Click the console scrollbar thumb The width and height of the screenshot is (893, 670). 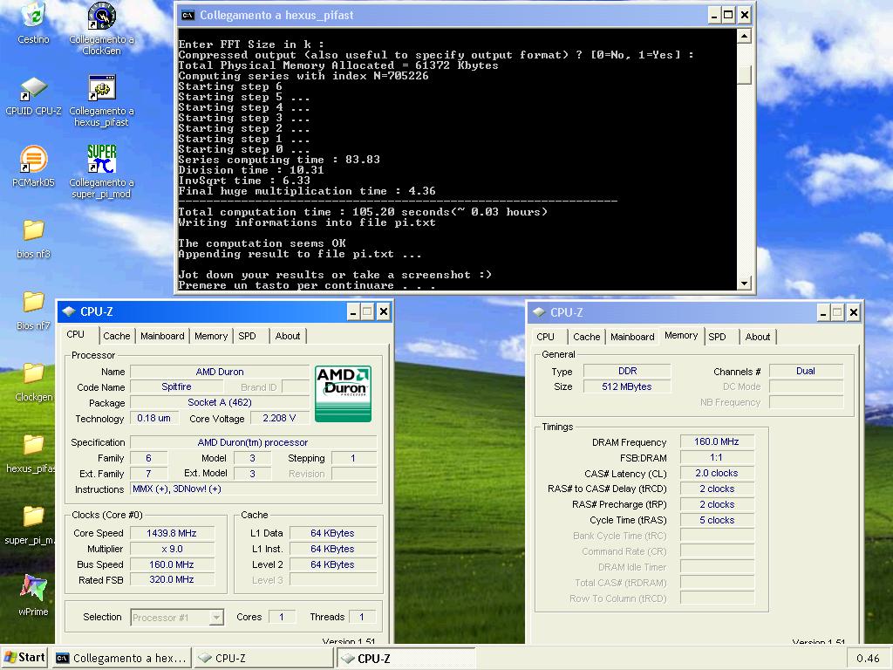[744, 75]
